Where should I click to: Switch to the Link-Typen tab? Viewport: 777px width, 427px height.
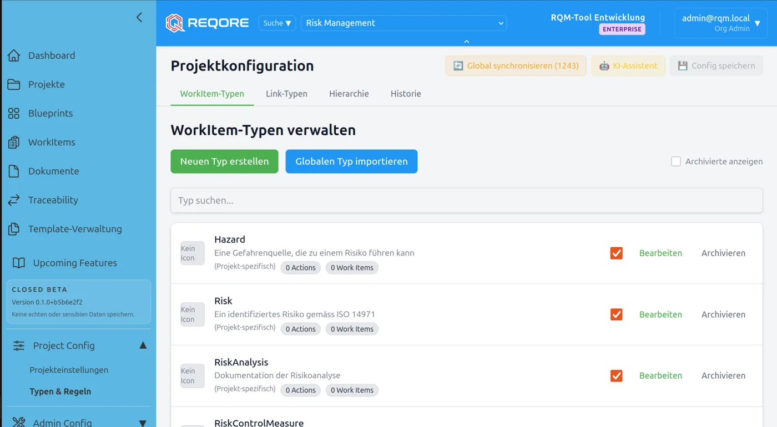click(x=286, y=94)
